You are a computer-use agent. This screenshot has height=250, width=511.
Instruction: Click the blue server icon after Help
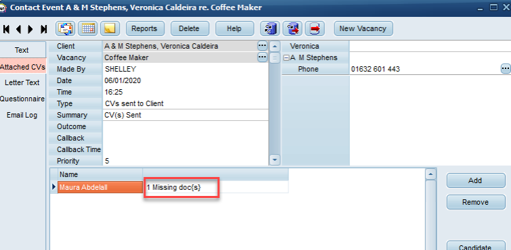point(270,28)
